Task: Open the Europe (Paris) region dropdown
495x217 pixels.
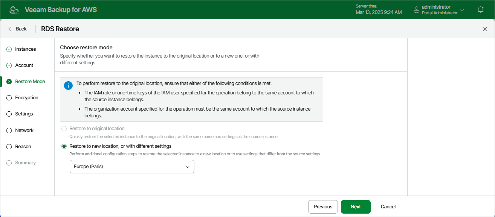Action: 132,167
